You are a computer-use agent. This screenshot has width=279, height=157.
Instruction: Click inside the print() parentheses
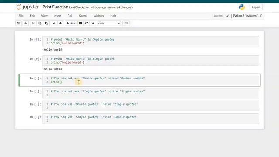61,82
